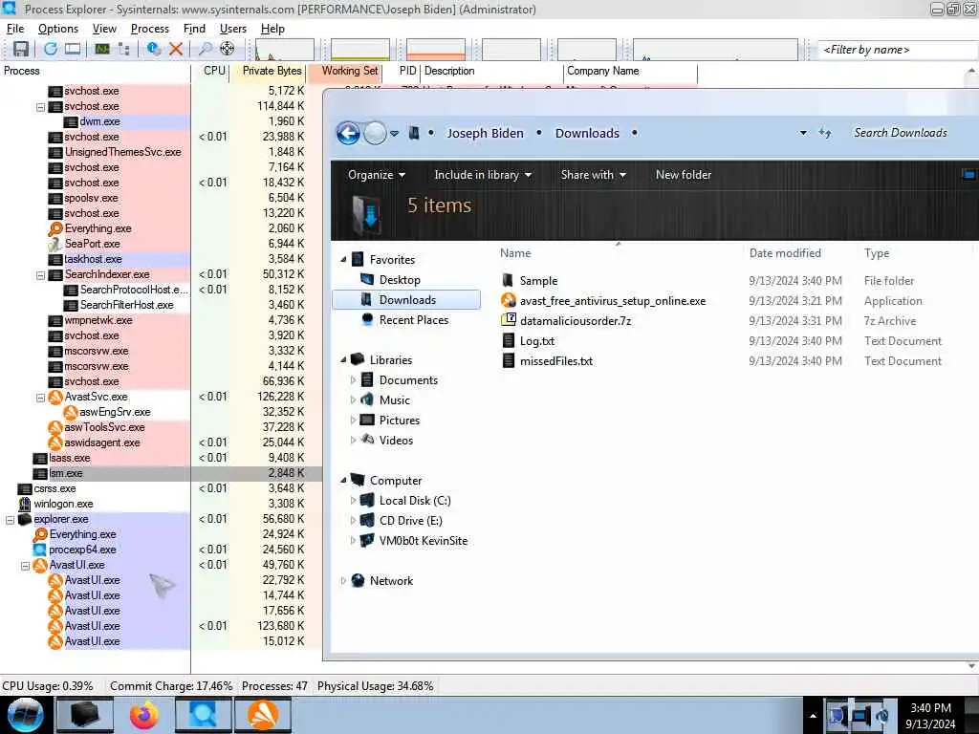Viewport: 979px width, 734px height.
Task: Open the Organize dropdown in Explorer
Action: tap(377, 175)
